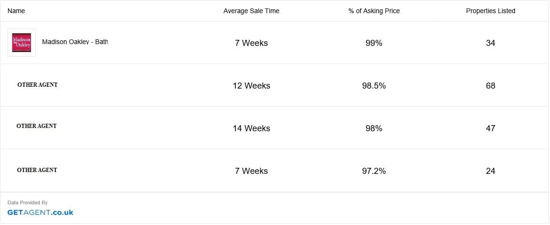Image resolution: width=550 pixels, height=225 pixels.
Task: Click the 12 Weeks sale time cell
Action: click(252, 86)
